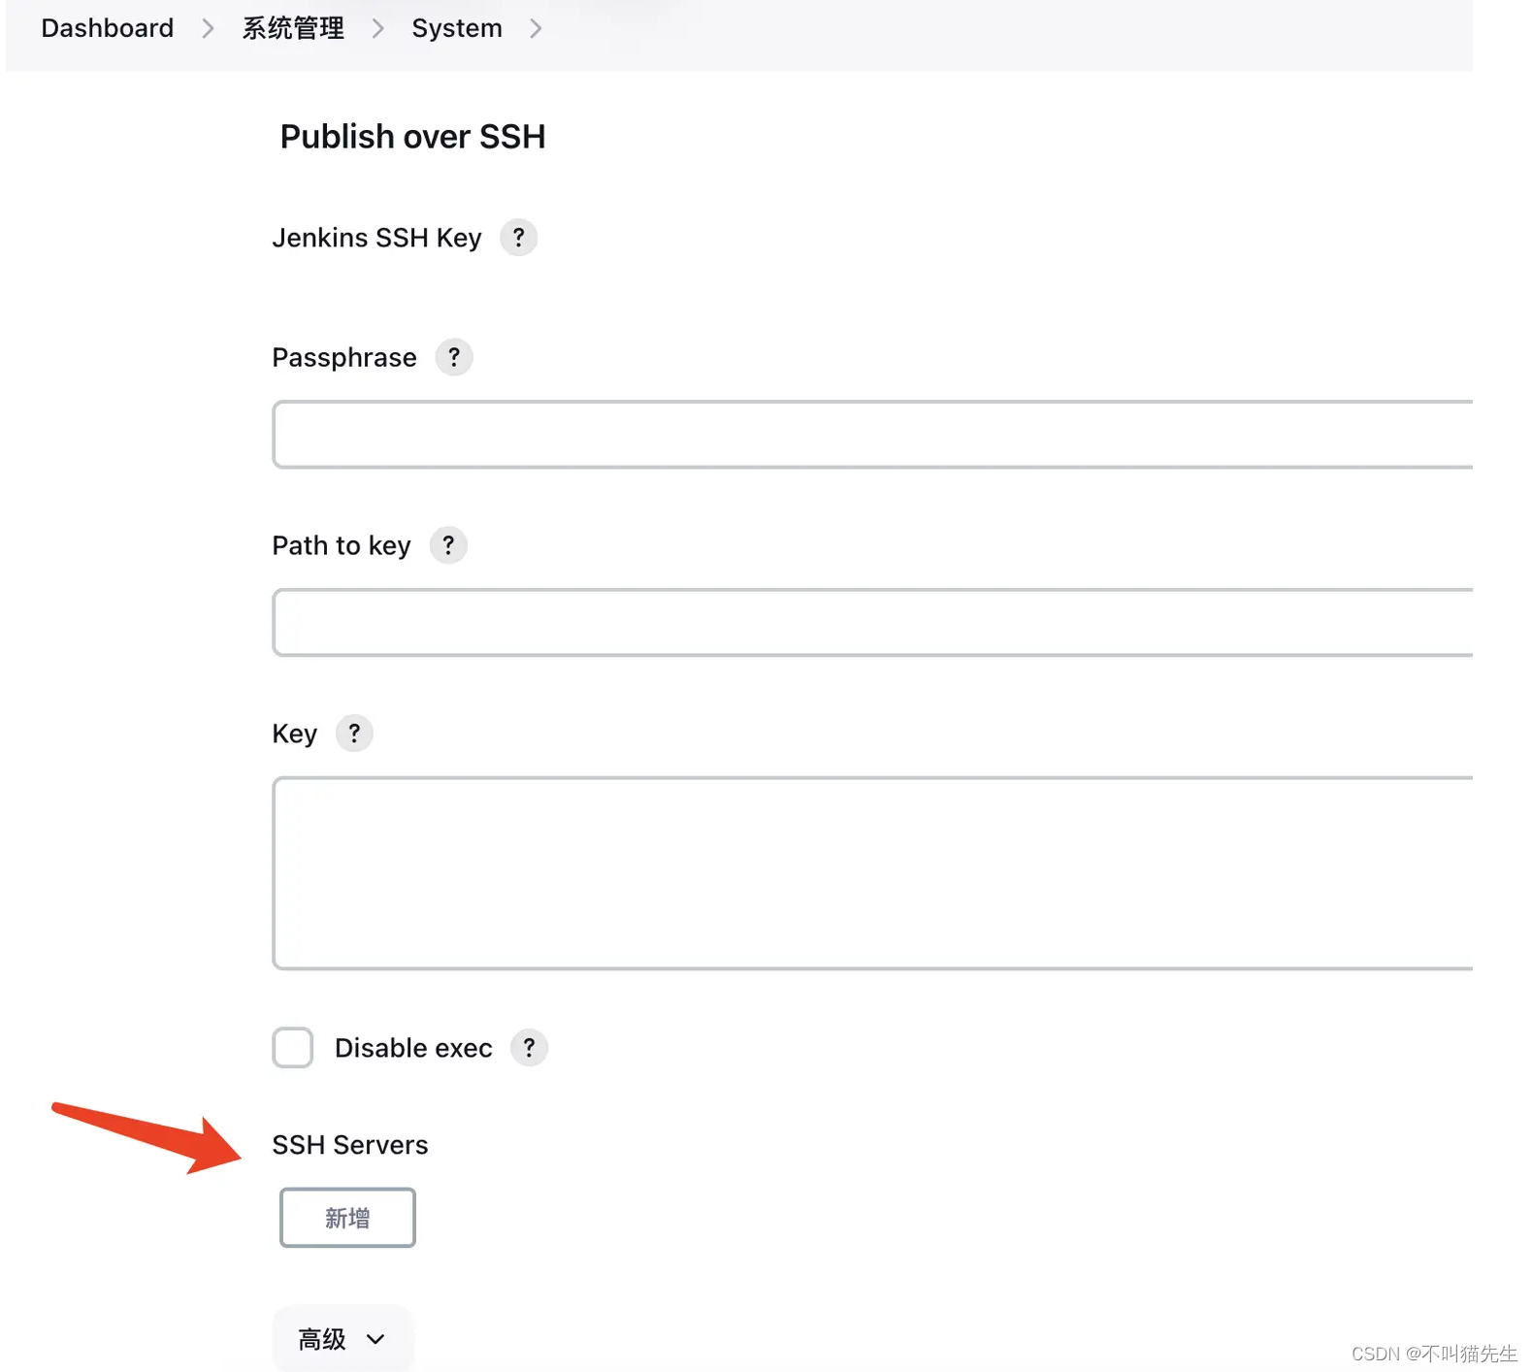Click chevron after System breadcrumb
Screen dimensions: 1533x1372
[x=536, y=29]
